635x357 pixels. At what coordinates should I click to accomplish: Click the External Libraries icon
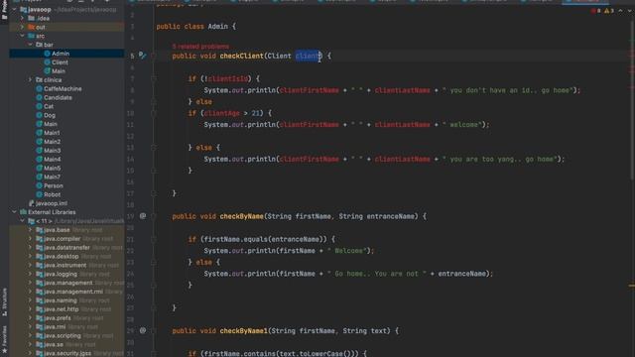click(24, 212)
